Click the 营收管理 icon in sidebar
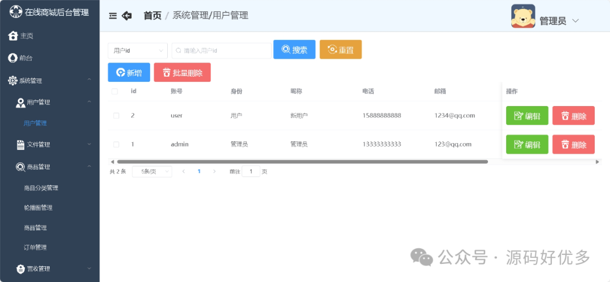Viewport: 610px width, 282px height. coord(21,268)
